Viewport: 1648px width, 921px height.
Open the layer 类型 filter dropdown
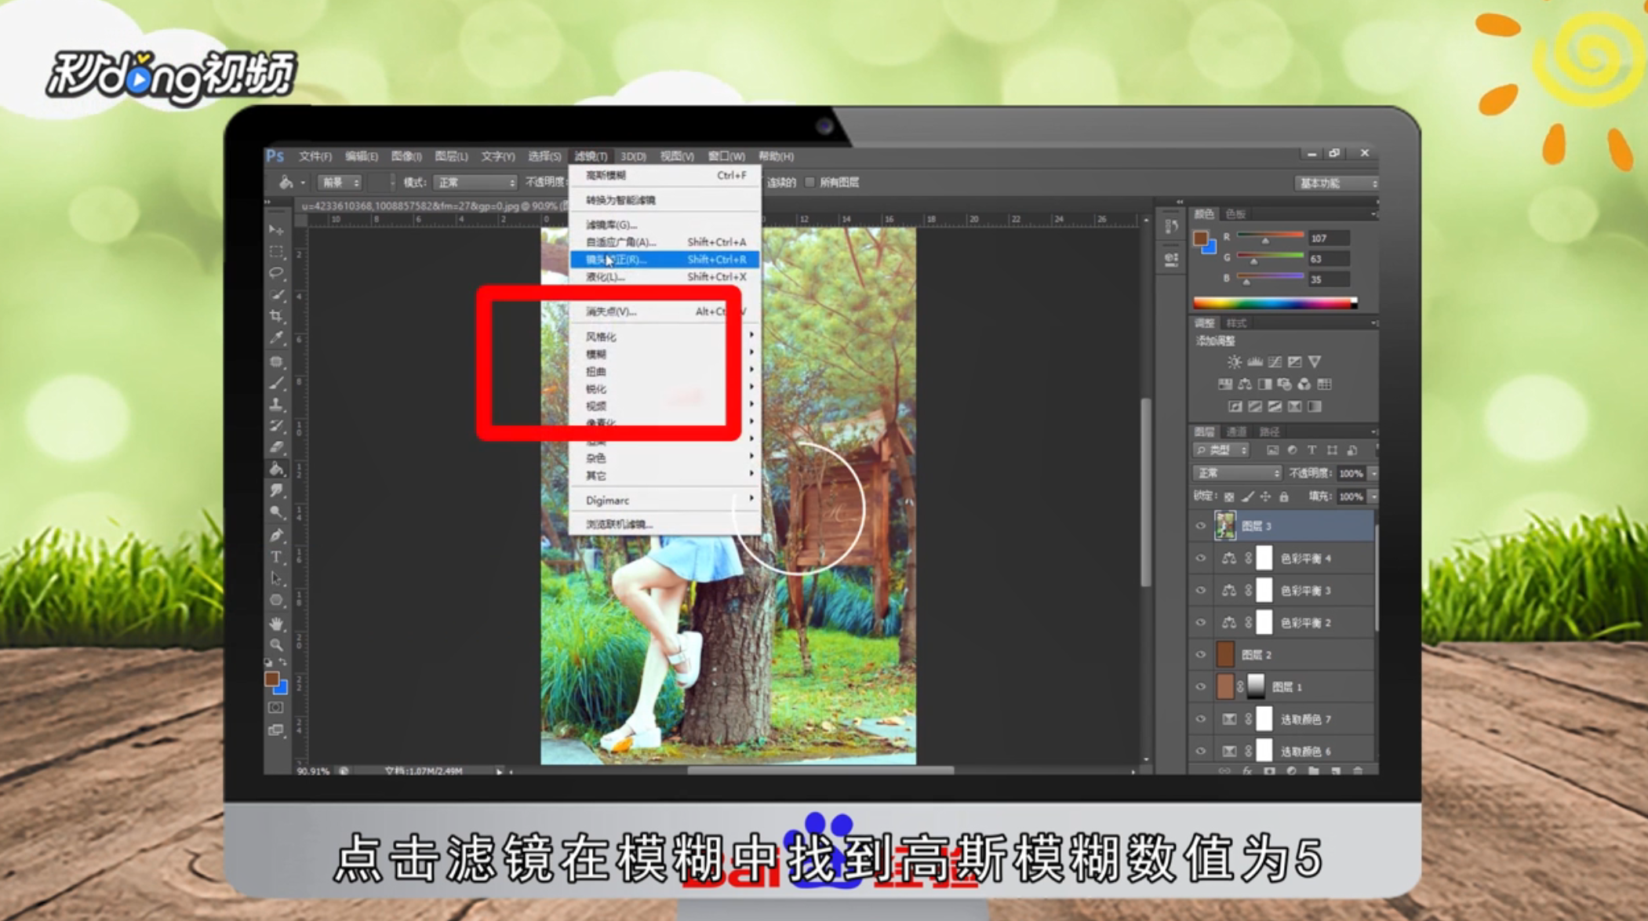1221,450
